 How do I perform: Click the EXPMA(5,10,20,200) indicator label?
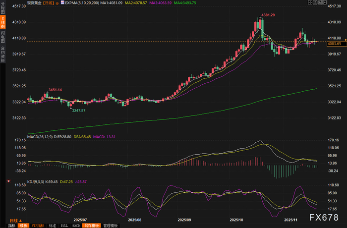(82, 3)
